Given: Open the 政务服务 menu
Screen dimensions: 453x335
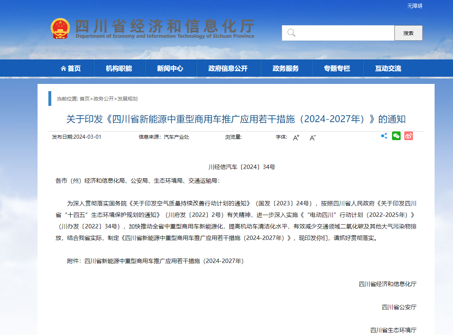Looking at the screenshot, I should point(286,68).
